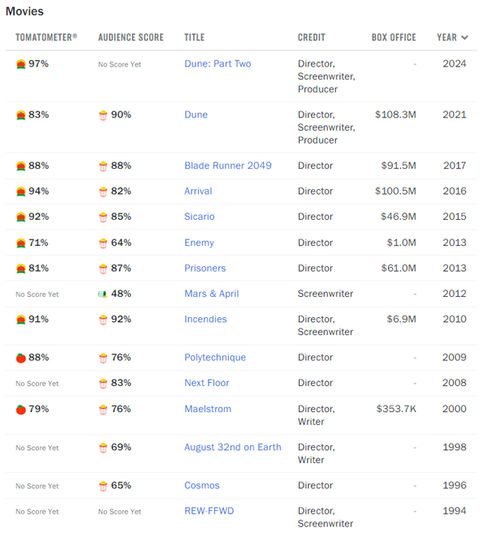Click the spilled popcorn icon beside 48%
This screenshot has width=487, height=537.
pos(103,294)
